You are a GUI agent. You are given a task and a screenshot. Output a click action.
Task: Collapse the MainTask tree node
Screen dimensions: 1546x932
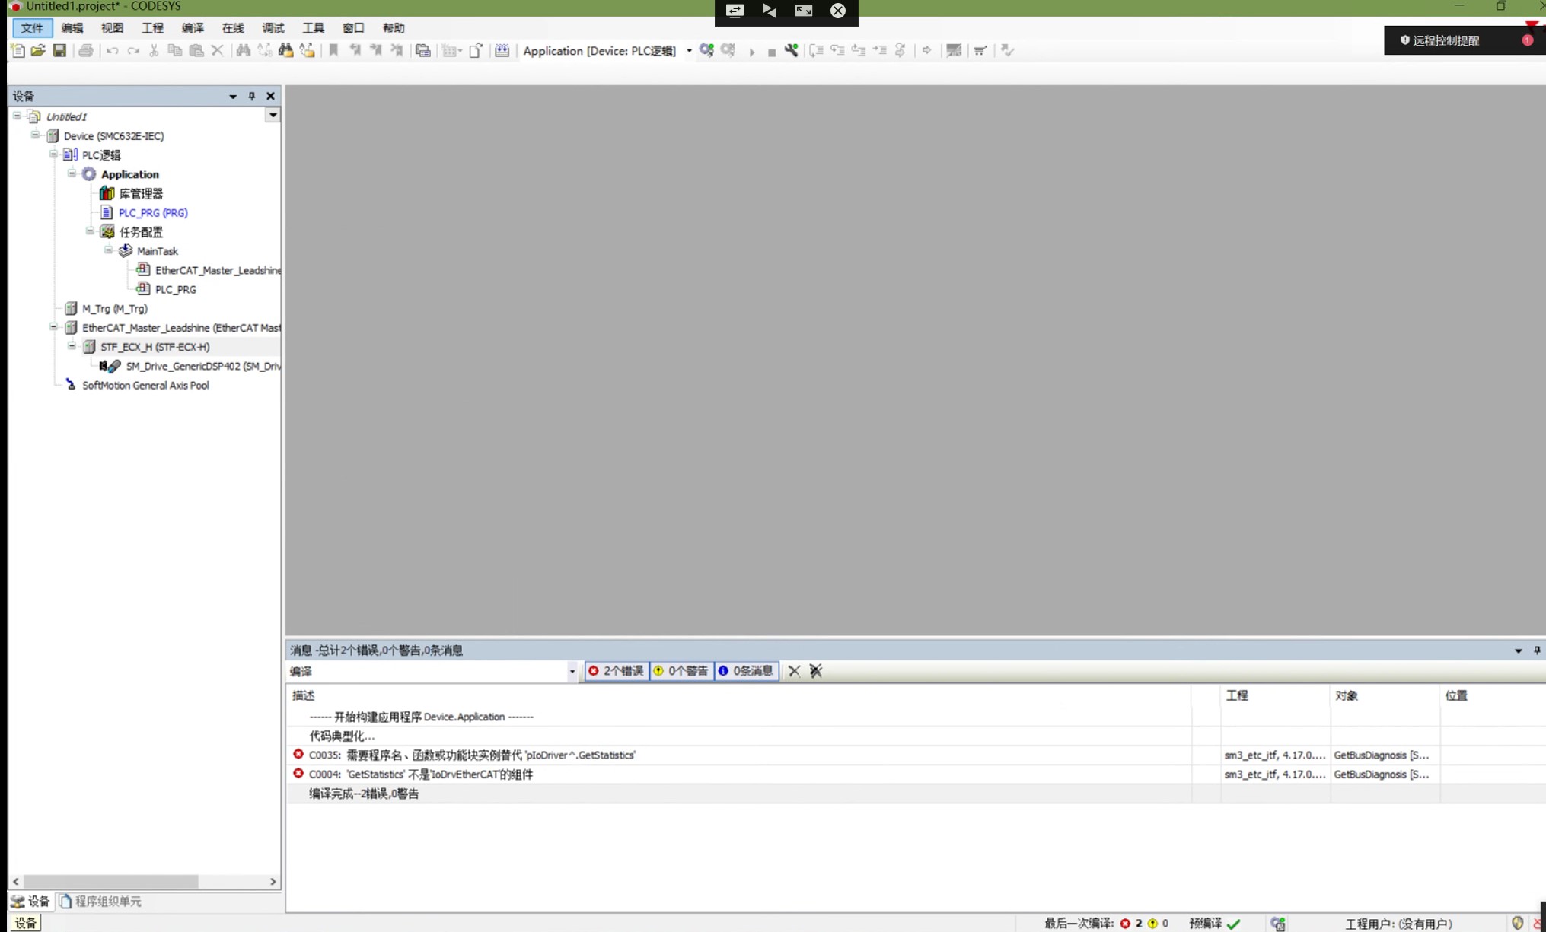(x=108, y=250)
